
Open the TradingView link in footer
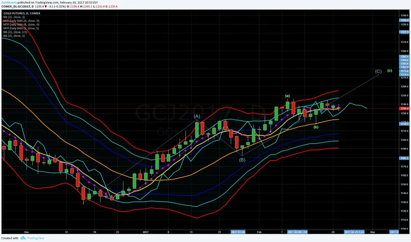coord(35,238)
